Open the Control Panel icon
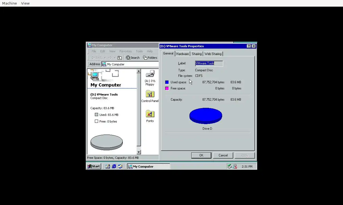This screenshot has height=205, width=343. pos(150,94)
